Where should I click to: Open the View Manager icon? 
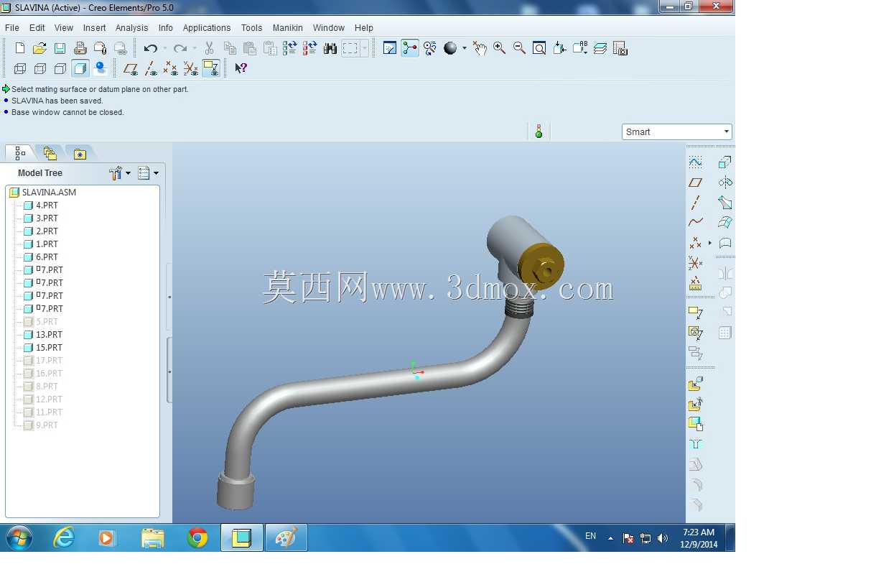tap(620, 48)
